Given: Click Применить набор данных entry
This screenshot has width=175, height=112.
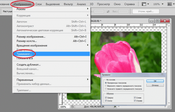Looking at the screenshot, I should pyautogui.click(x=51, y=84).
